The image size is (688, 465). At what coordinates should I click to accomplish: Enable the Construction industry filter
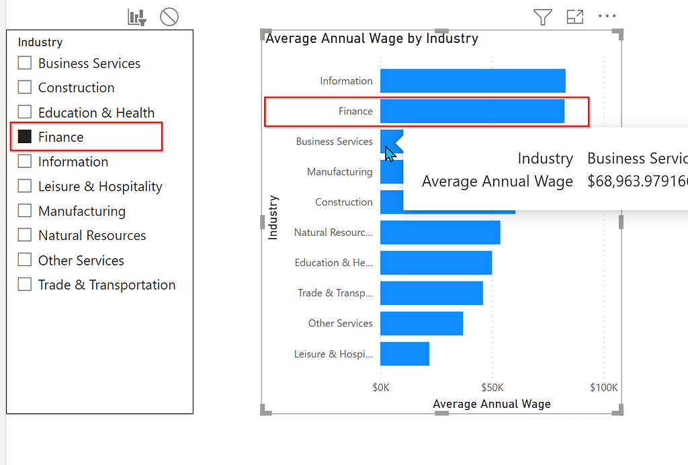25,87
